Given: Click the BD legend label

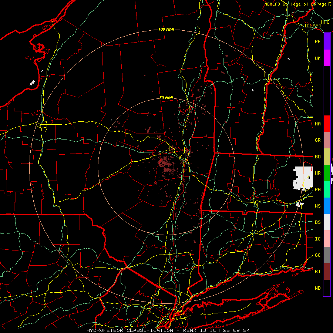Looking at the screenshot, I should [318, 157].
